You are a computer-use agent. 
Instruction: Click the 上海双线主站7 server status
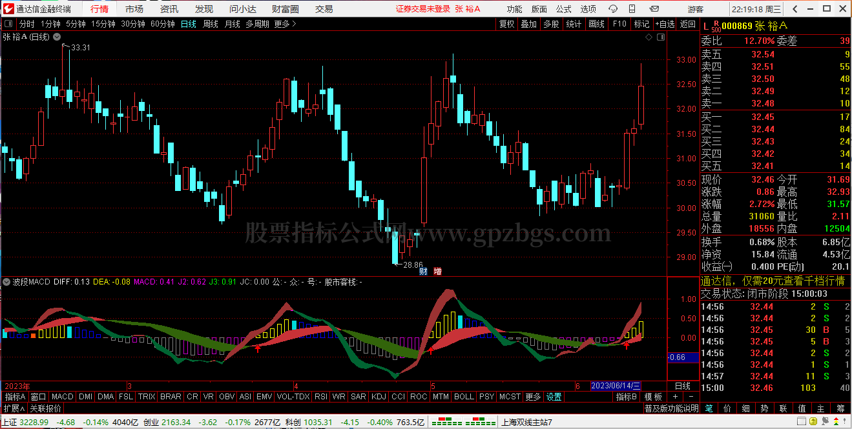coord(526,423)
